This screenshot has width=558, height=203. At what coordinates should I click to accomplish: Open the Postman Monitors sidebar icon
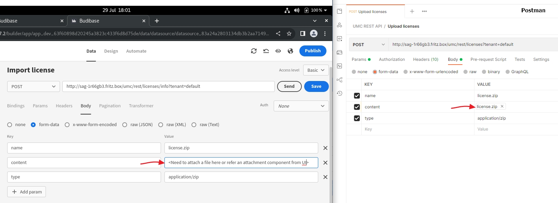pyautogui.click(x=339, y=66)
